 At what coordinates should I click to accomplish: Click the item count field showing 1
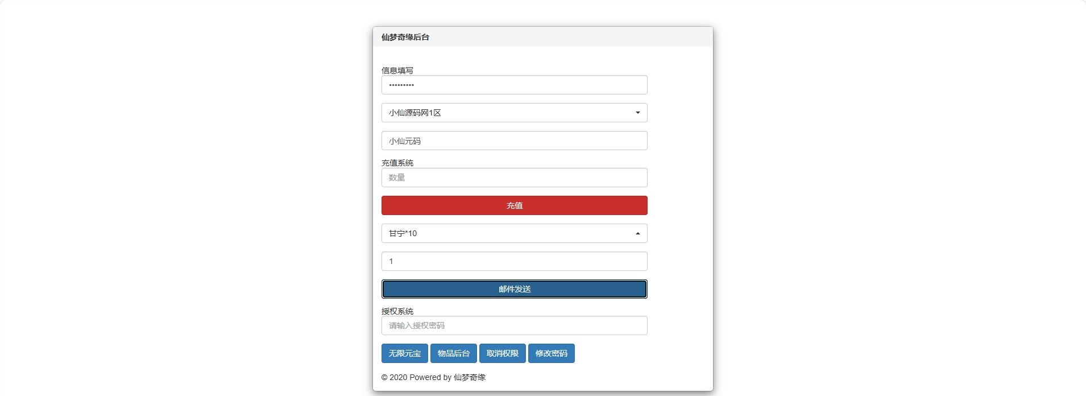[514, 261]
